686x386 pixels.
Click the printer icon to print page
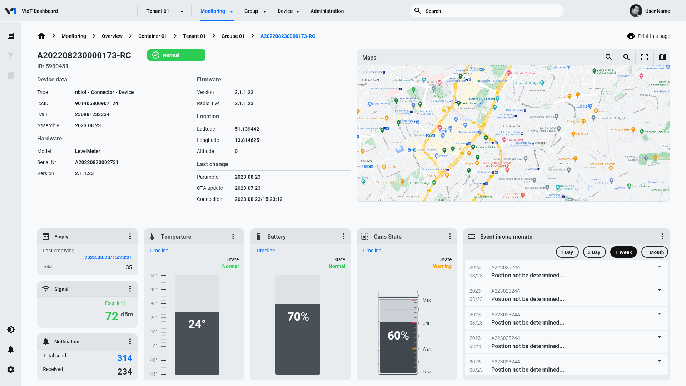point(631,36)
